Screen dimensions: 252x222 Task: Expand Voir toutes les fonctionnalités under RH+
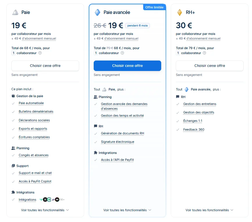click(210, 210)
